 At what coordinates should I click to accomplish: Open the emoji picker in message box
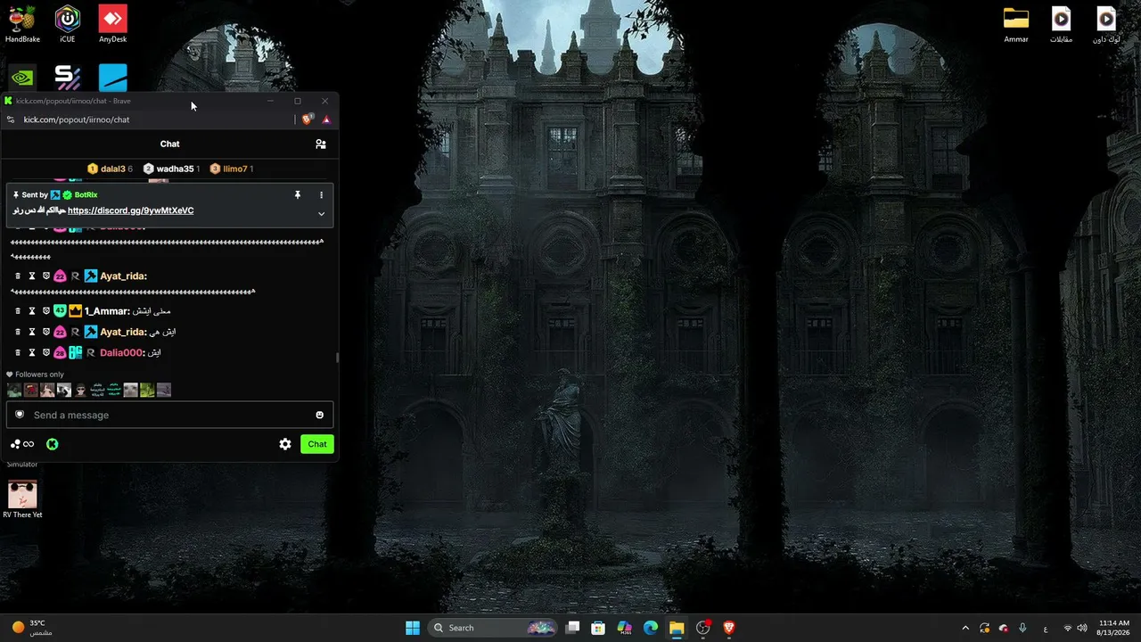point(320,415)
